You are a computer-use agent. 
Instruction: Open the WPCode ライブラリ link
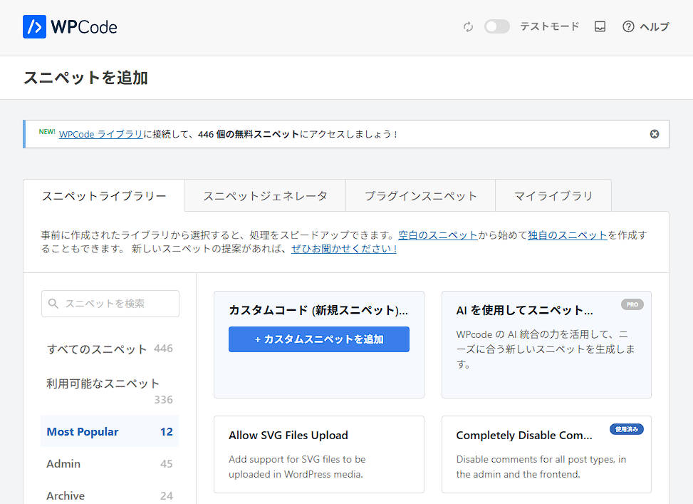pos(100,134)
